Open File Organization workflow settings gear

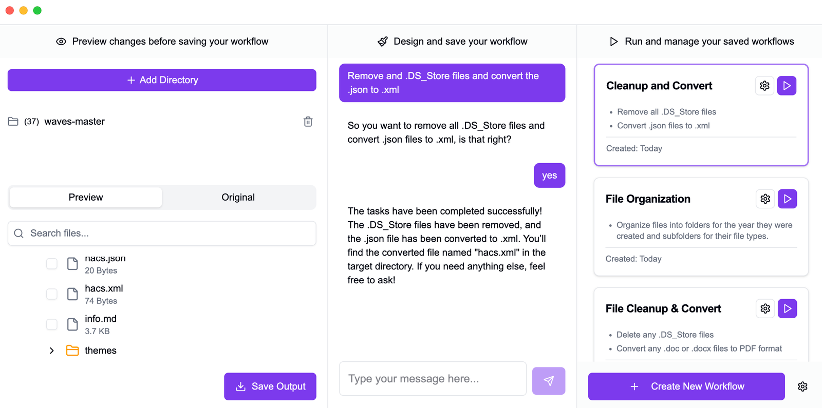click(x=765, y=199)
